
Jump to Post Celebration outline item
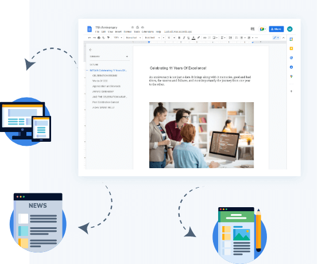tap(106, 102)
